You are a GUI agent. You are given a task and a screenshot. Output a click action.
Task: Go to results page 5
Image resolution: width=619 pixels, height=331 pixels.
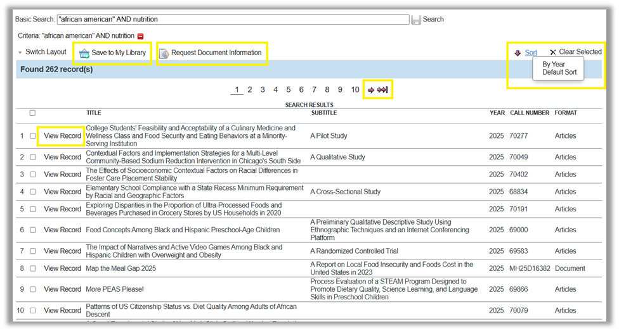tap(288, 90)
